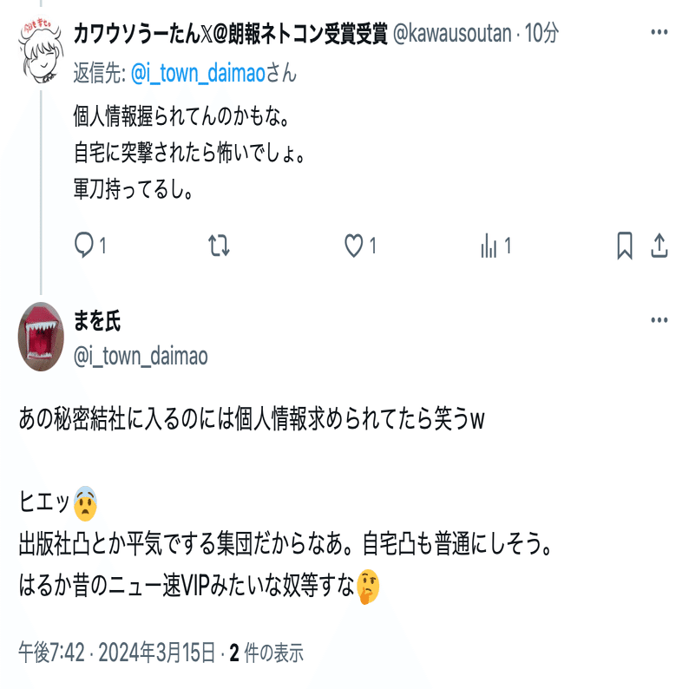Retweet the kawausoutan reply
This screenshot has width=689, height=689.
pos(219,246)
